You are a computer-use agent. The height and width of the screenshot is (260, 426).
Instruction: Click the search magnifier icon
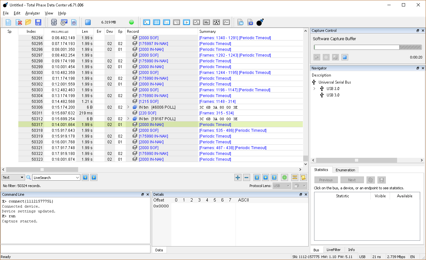pos(29,177)
